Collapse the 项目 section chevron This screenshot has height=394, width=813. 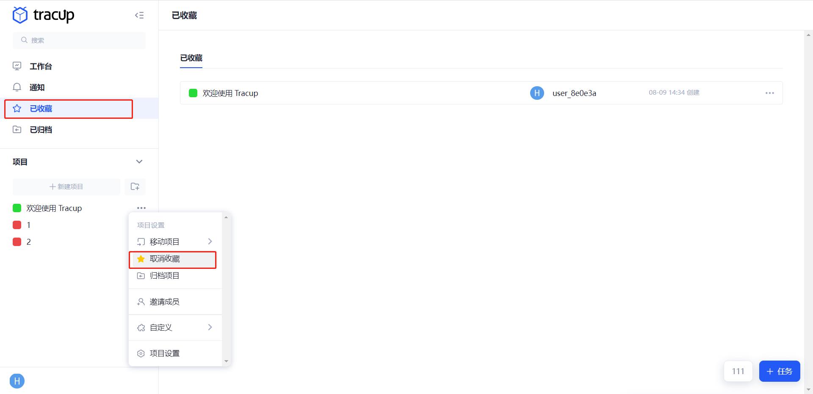click(139, 162)
